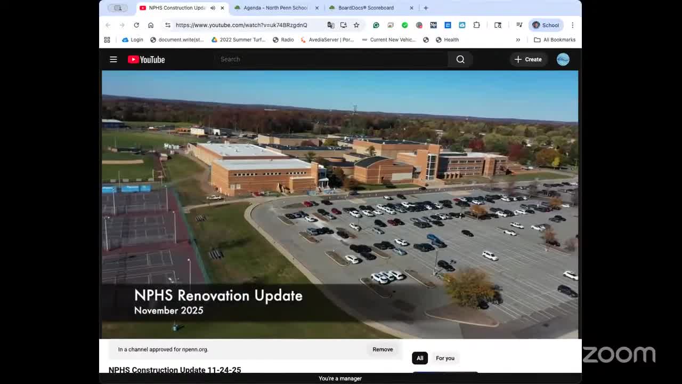Open the Extensions puzzle-piece icon
The height and width of the screenshot is (384, 682).
[x=477, y=25]
